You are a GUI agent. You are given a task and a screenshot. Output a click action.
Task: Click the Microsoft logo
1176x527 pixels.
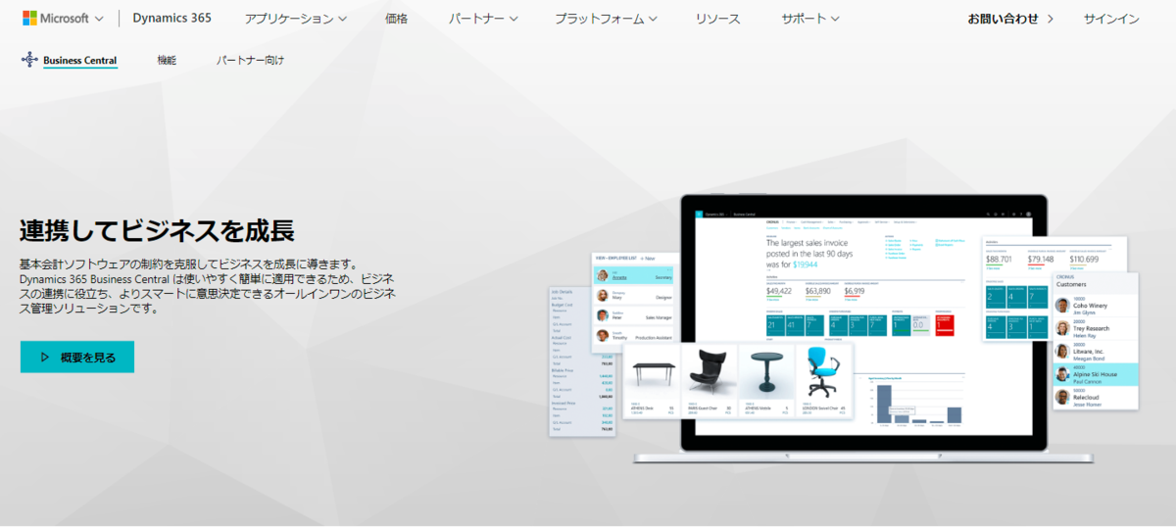[56, 18]
